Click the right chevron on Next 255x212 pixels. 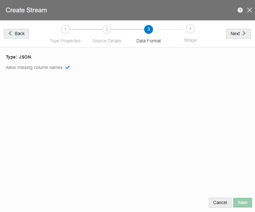pos(244,34)
